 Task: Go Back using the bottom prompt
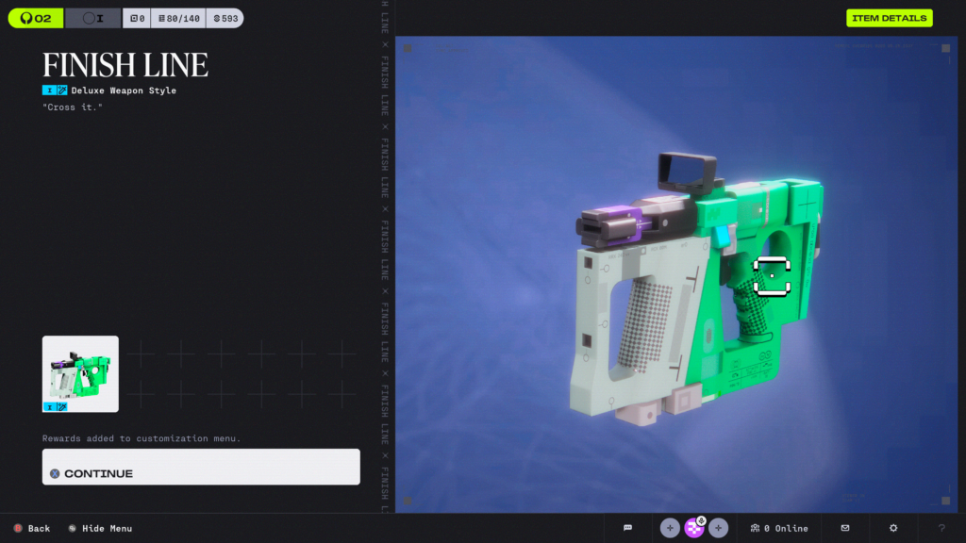pyautogui.click(x=31, y=528)
